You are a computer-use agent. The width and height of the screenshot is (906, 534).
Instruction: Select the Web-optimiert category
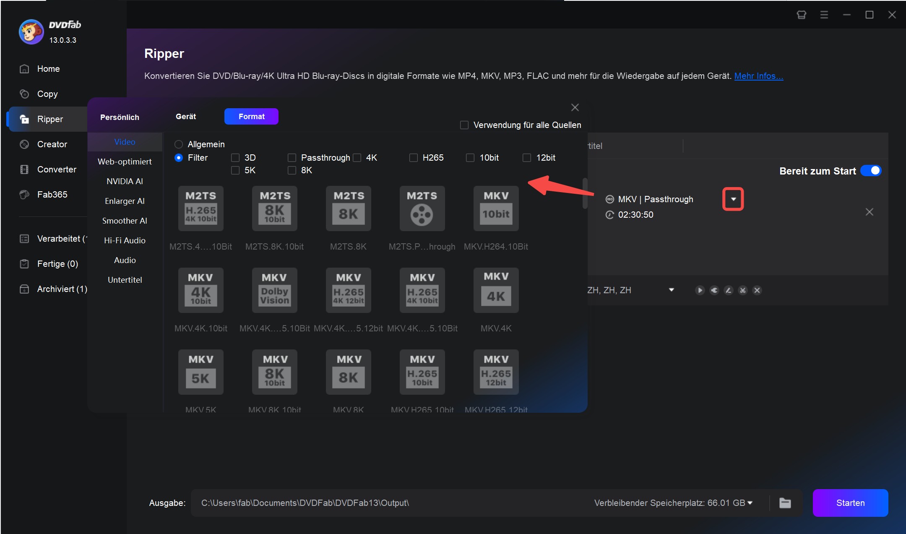click(125, 162)
